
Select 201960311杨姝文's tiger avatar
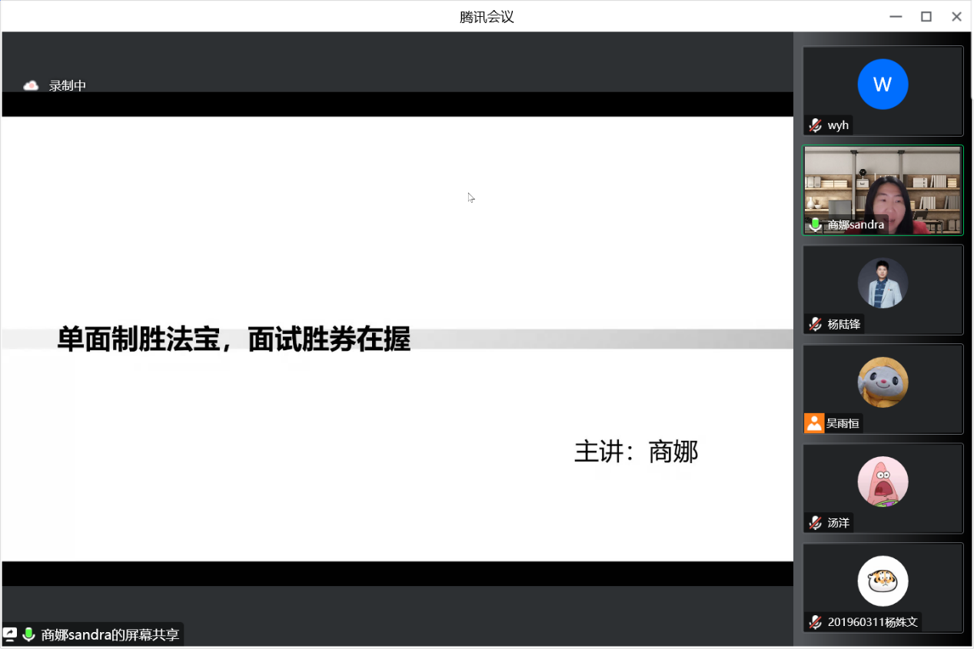pos(883,581)
